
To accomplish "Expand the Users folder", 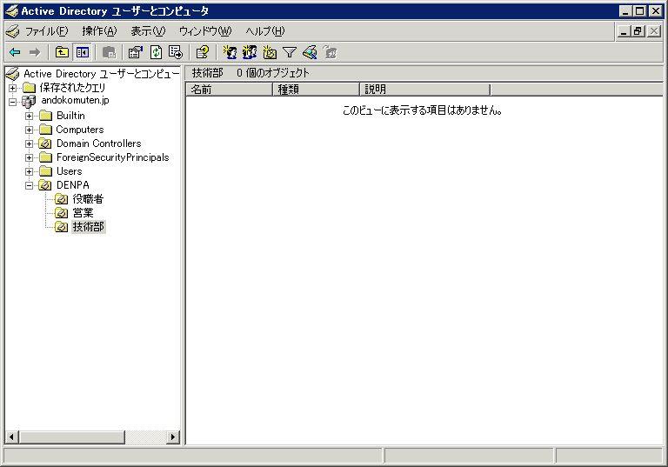I will 29,171.
